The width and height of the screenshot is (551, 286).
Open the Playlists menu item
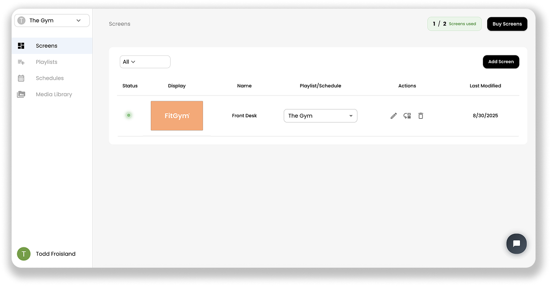coord(52,62)
